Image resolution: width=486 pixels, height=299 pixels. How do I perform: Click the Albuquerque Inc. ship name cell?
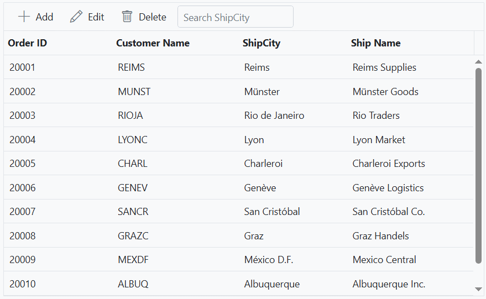pos(389,284)
